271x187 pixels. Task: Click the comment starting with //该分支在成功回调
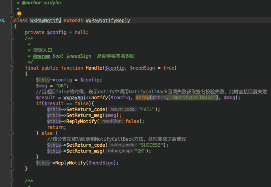pyautogui.click(x=117, y=139)
